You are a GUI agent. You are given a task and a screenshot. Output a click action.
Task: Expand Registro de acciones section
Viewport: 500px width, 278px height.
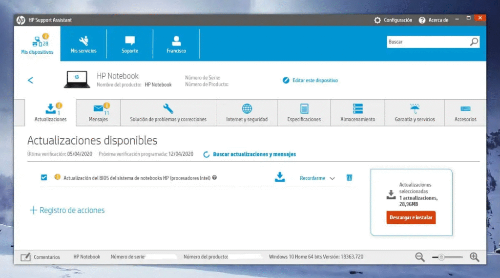[x=67, y=210]
